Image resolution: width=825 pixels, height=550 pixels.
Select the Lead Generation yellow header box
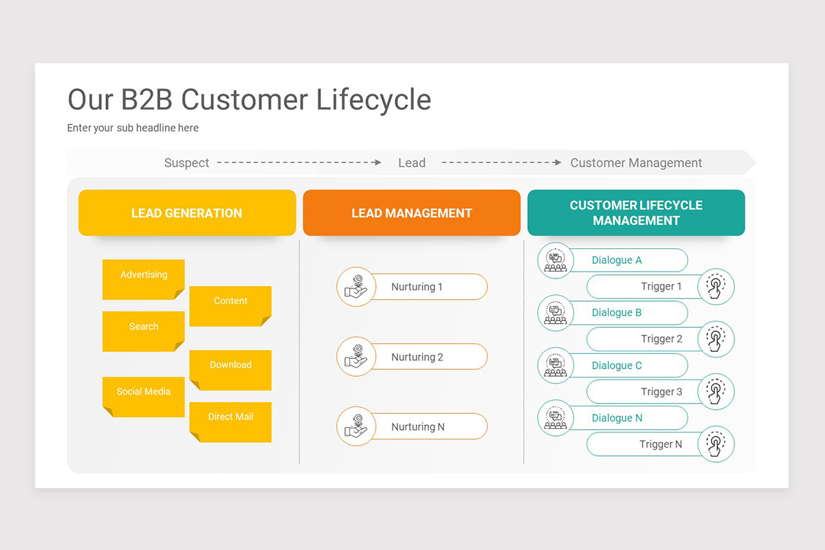pos(187,213)
